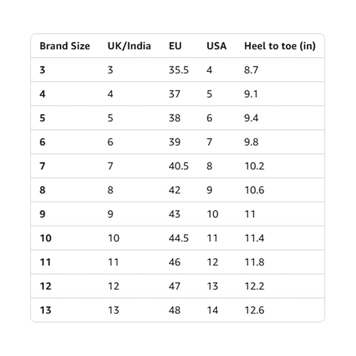
Task: Click the USA column header
Action: click(x=216, y=46)
